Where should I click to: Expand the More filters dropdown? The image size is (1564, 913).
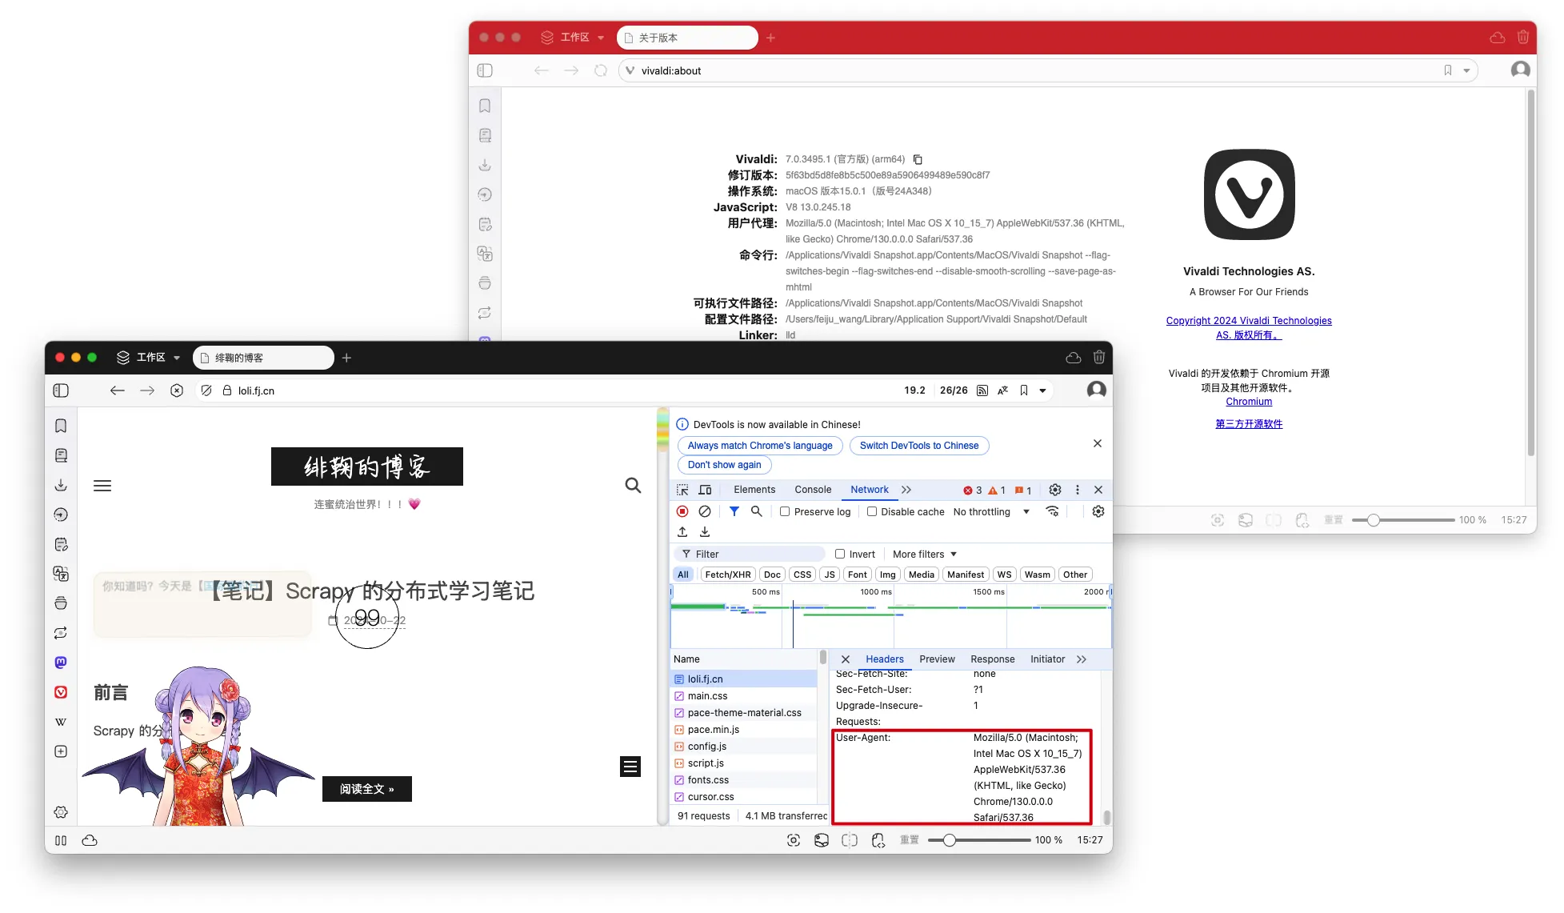(x=925, y=554)
